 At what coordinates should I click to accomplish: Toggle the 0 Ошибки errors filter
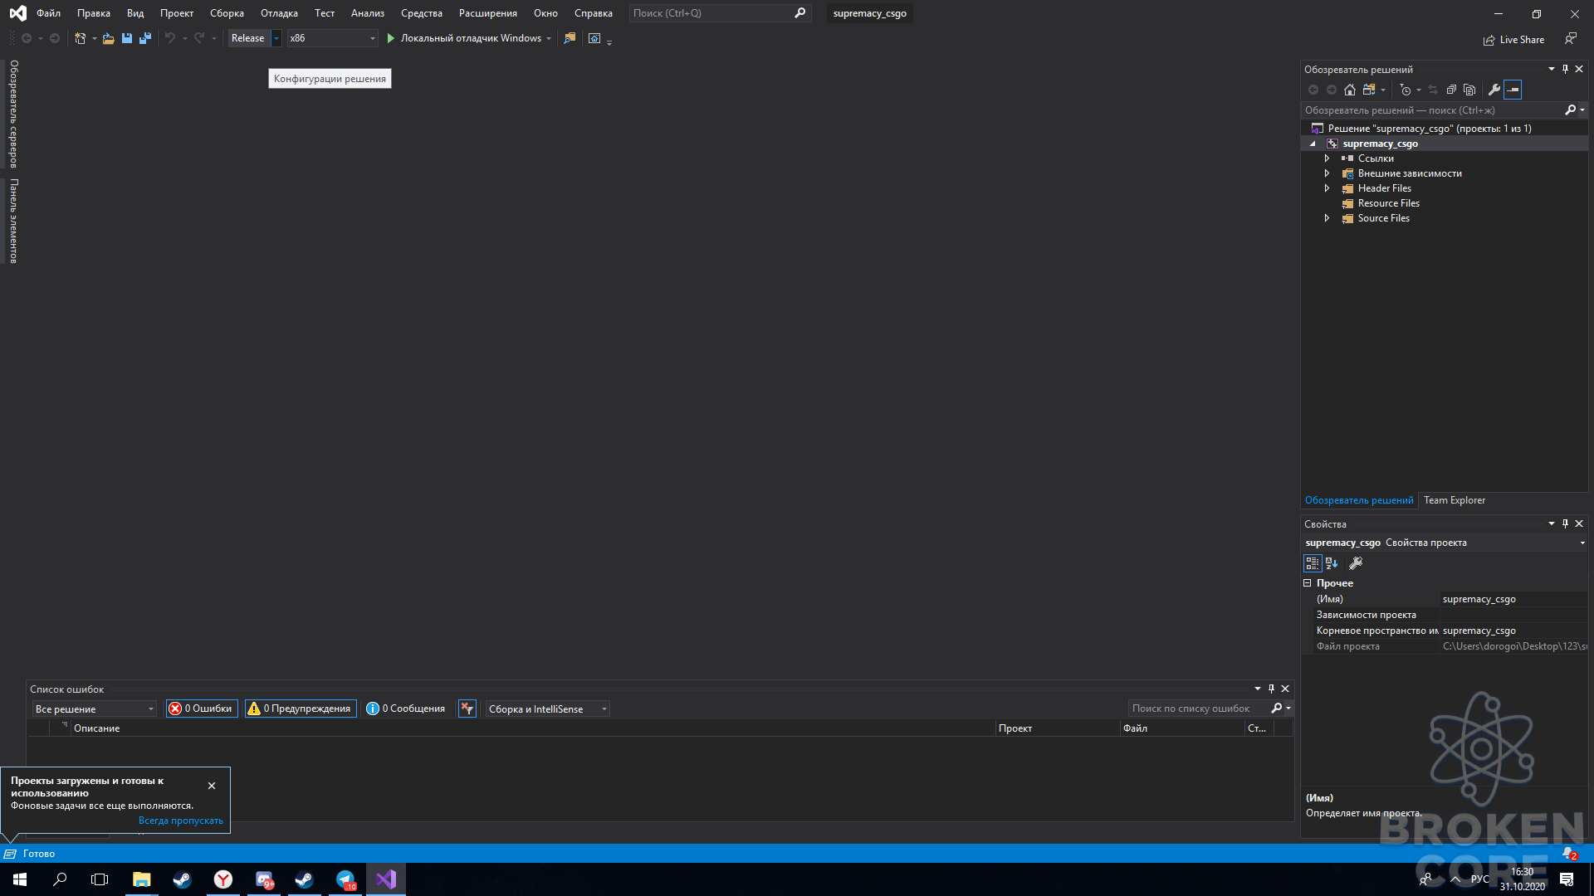[x=202, y=709]
